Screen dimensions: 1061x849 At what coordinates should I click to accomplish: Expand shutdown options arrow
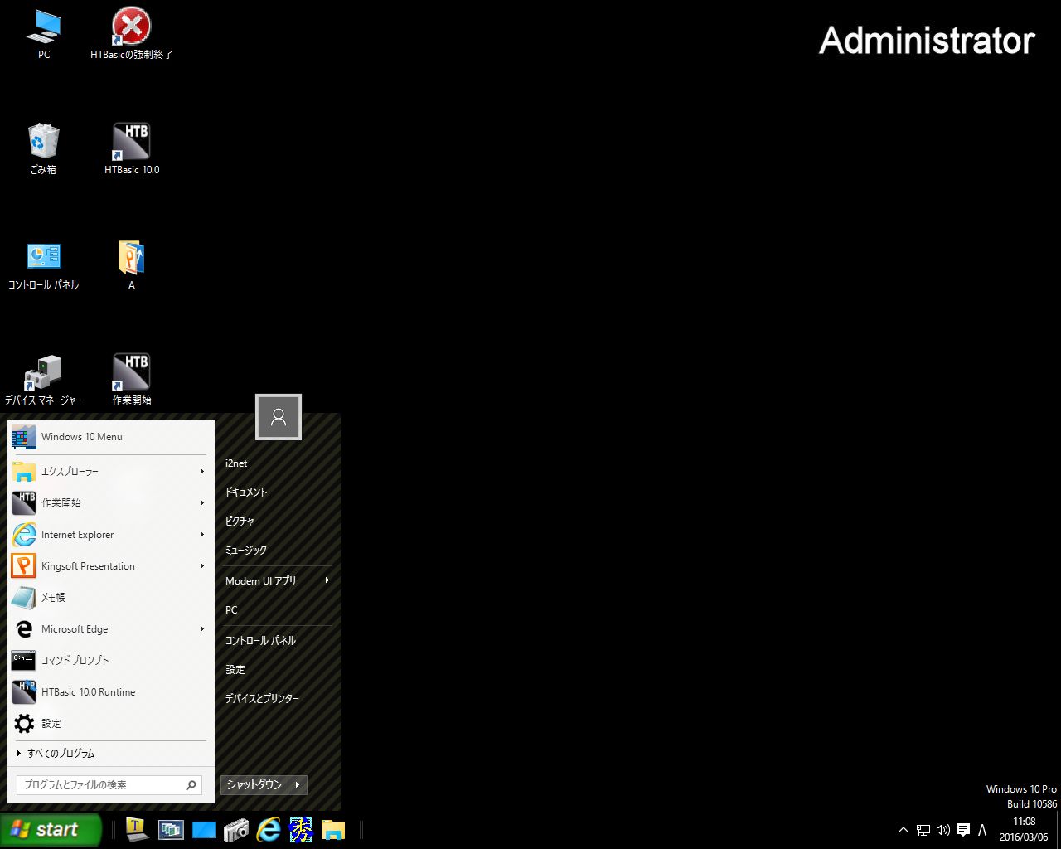(298, 784)
